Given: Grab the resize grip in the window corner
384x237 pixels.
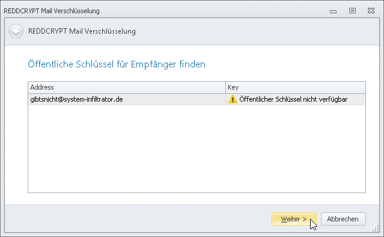Looking at the screenshot, I should point(376,229).
